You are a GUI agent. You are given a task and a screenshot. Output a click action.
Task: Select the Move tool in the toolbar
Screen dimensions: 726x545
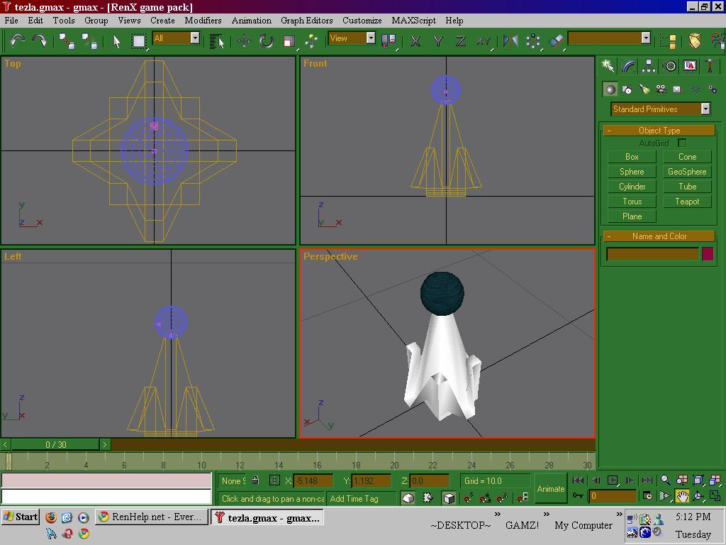(x=244, y=41)
